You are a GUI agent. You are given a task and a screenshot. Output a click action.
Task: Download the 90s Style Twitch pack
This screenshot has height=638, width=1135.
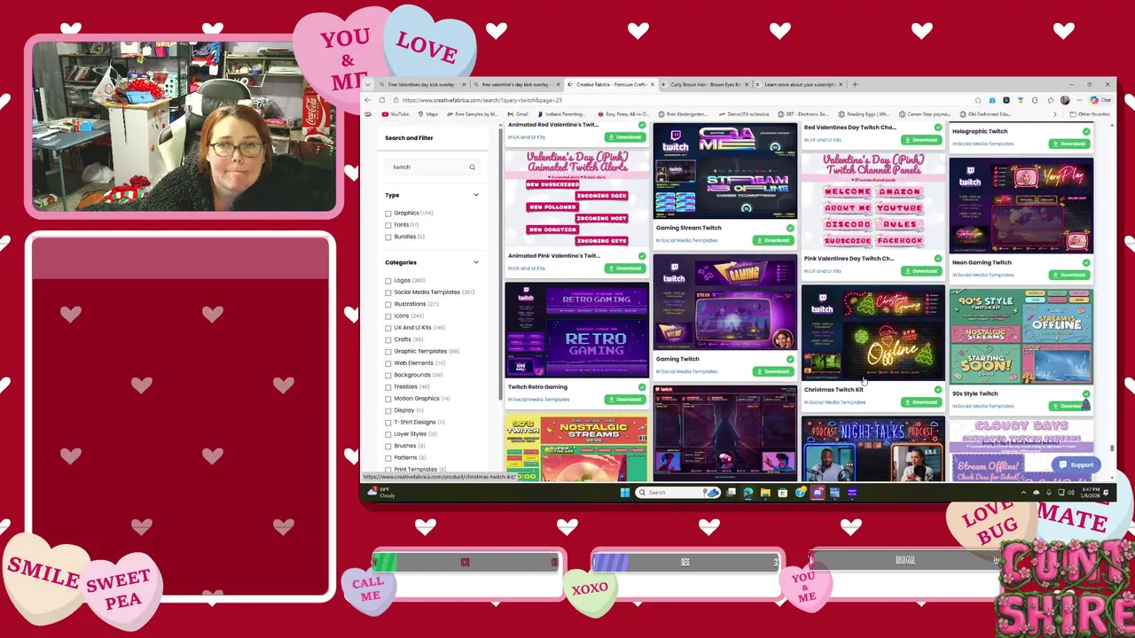tap(1069, 406)
